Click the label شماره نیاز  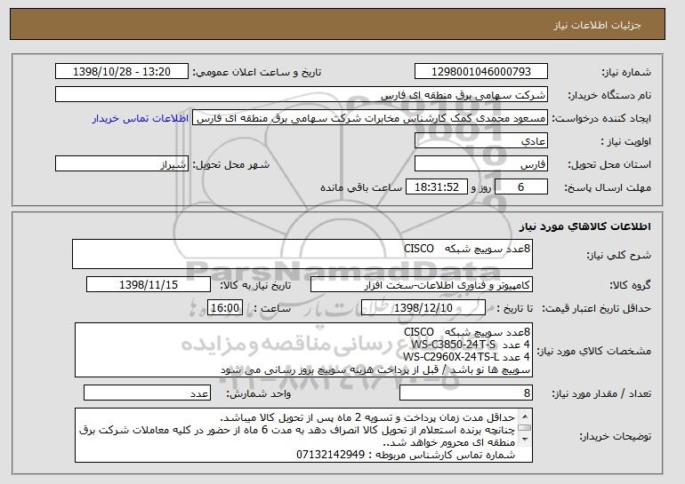626,72
